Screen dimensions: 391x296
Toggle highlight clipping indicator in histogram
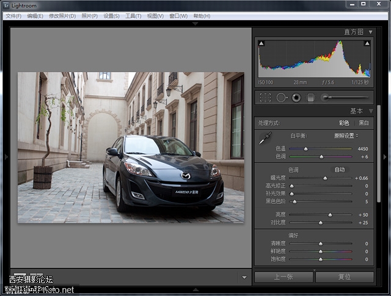pyautogui.click(x=367, y=43)
